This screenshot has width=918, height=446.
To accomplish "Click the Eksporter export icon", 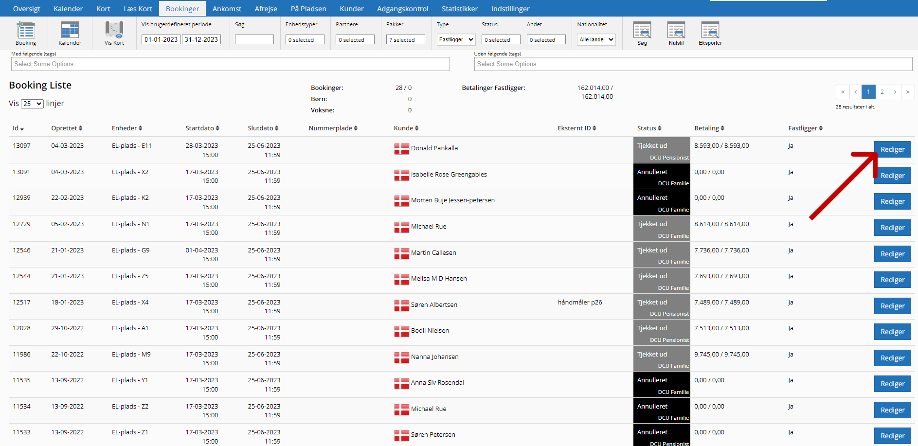I will (x=710, y=31).
